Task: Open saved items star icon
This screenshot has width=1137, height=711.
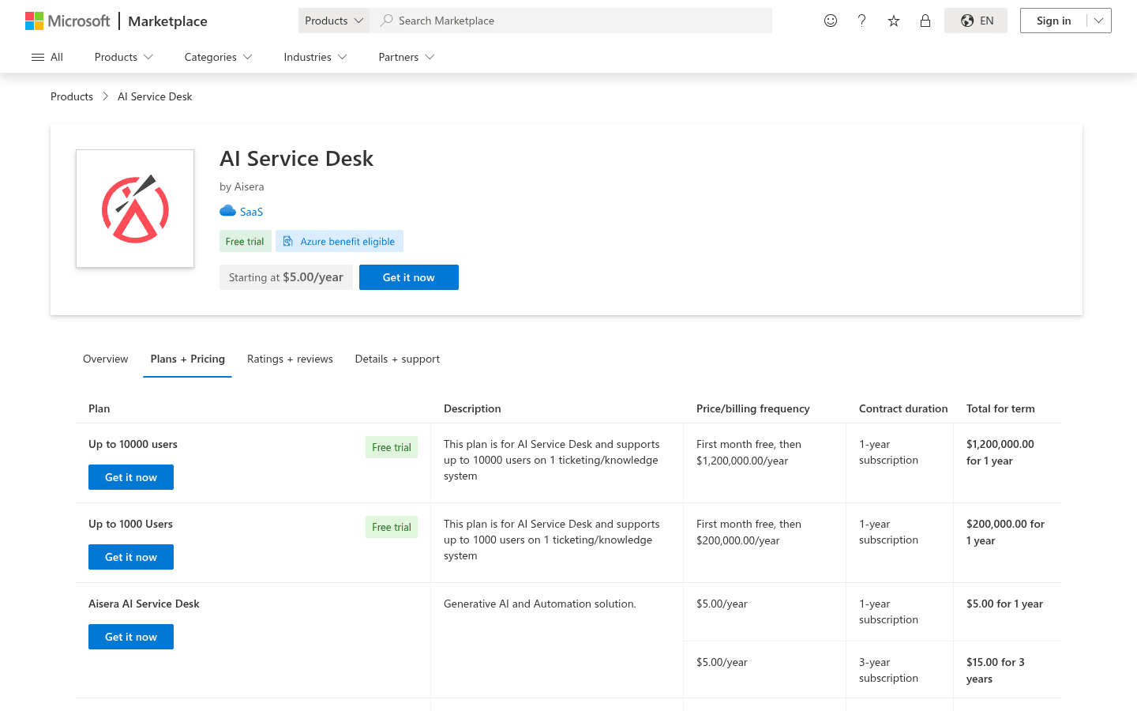Action: coord(894,21)
